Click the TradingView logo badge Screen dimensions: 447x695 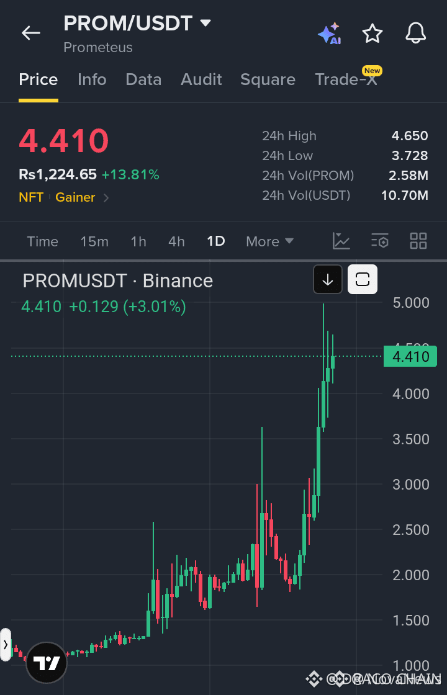coord(47,663)
